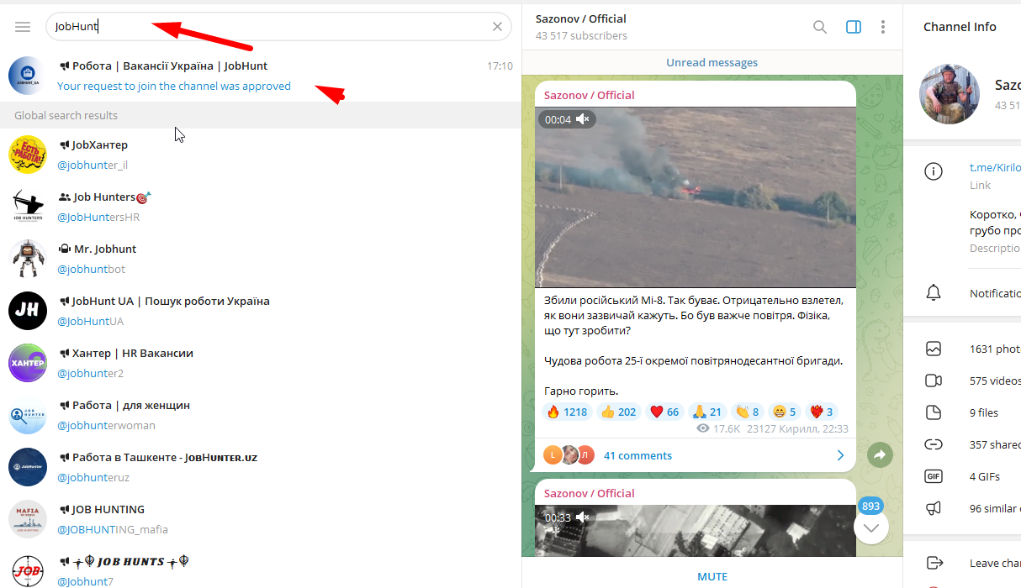Click the thumbs up reaction 202
The image size is (1021, 588).
coord(618,412)
